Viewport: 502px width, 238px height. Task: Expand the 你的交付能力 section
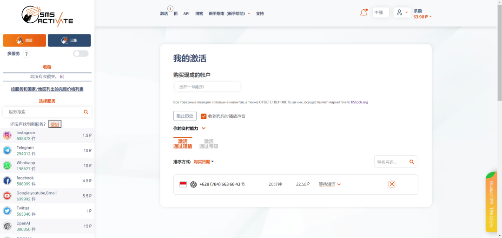pos(203,129)
